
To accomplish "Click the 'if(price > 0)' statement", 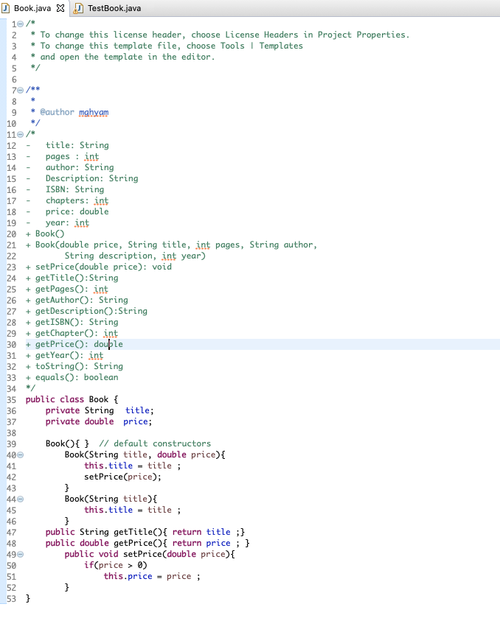I will [x=116, y=565].
